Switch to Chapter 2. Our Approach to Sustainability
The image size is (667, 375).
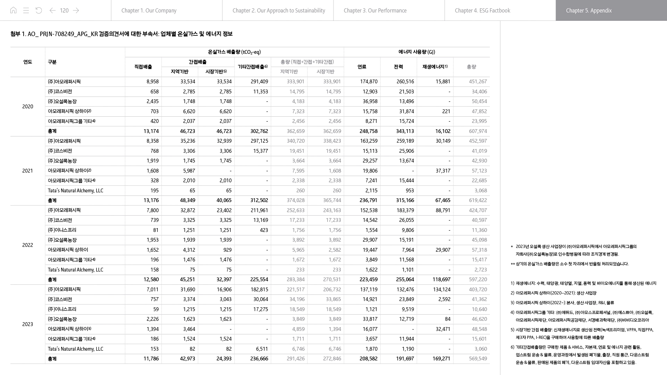tap(278, 10)
